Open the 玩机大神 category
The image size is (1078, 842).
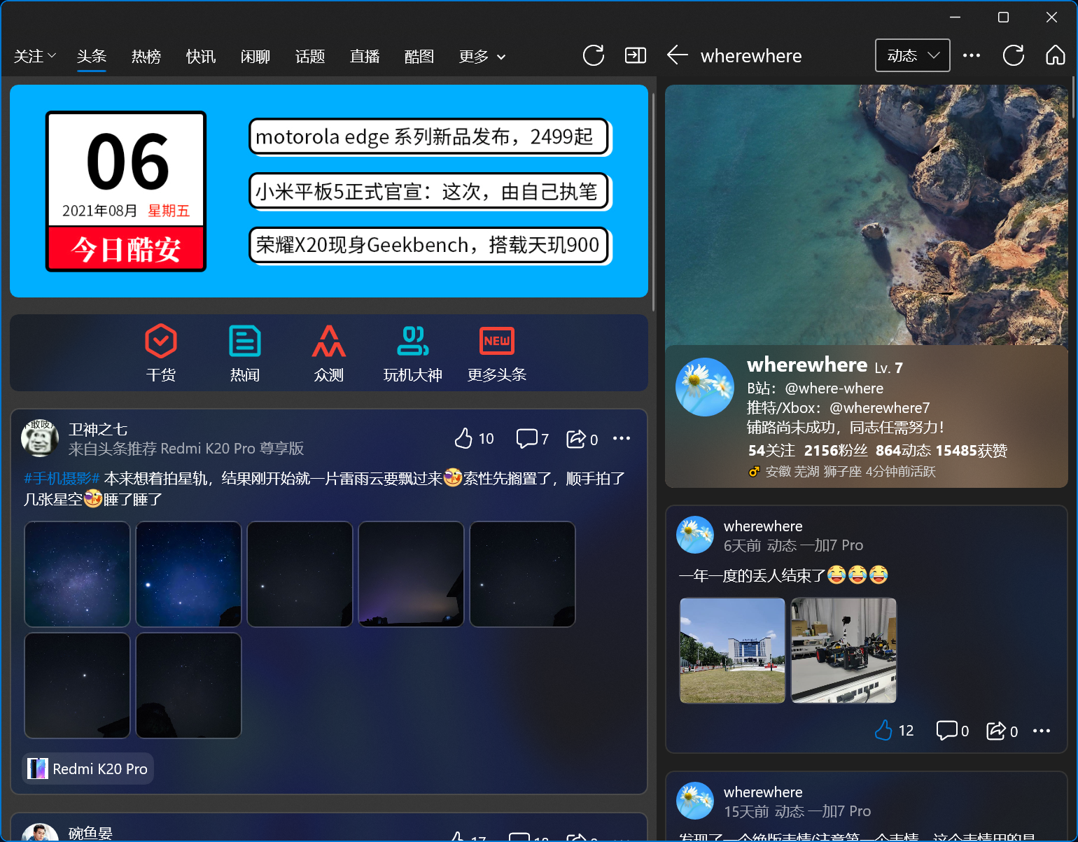tap(413, 353)
